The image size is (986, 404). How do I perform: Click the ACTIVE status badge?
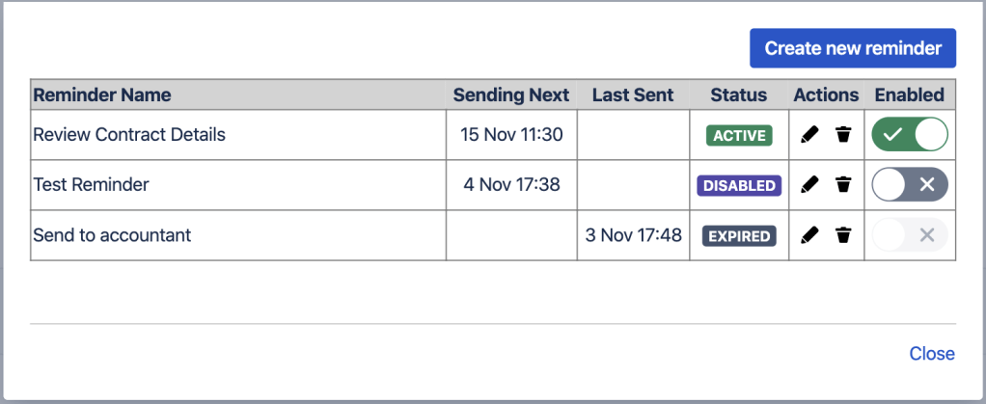click(x=739, y=136)
